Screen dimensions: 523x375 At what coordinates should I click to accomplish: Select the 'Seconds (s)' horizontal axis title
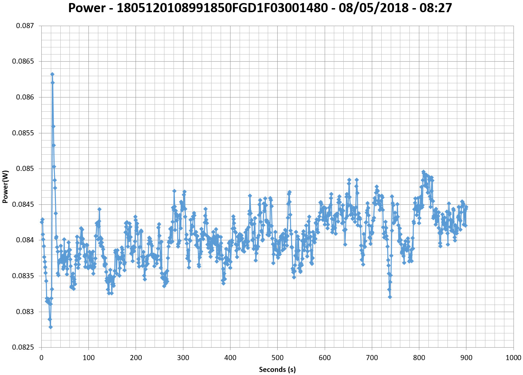pyautogui.click(x=277, y=370)
